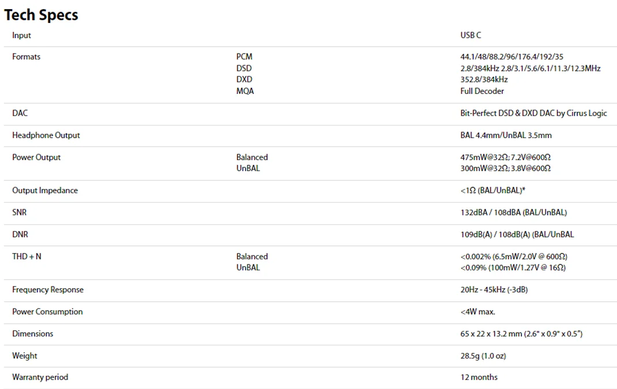Viewport: 617px width, 389px height.
Task: Click the SNR value 132dBA / 108dBA
Action: click(x=513, y=213)
